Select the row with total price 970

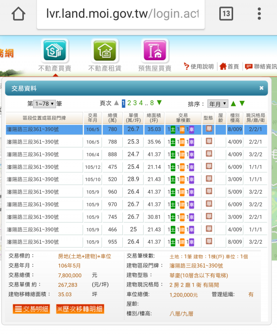(x=136, y=204)
